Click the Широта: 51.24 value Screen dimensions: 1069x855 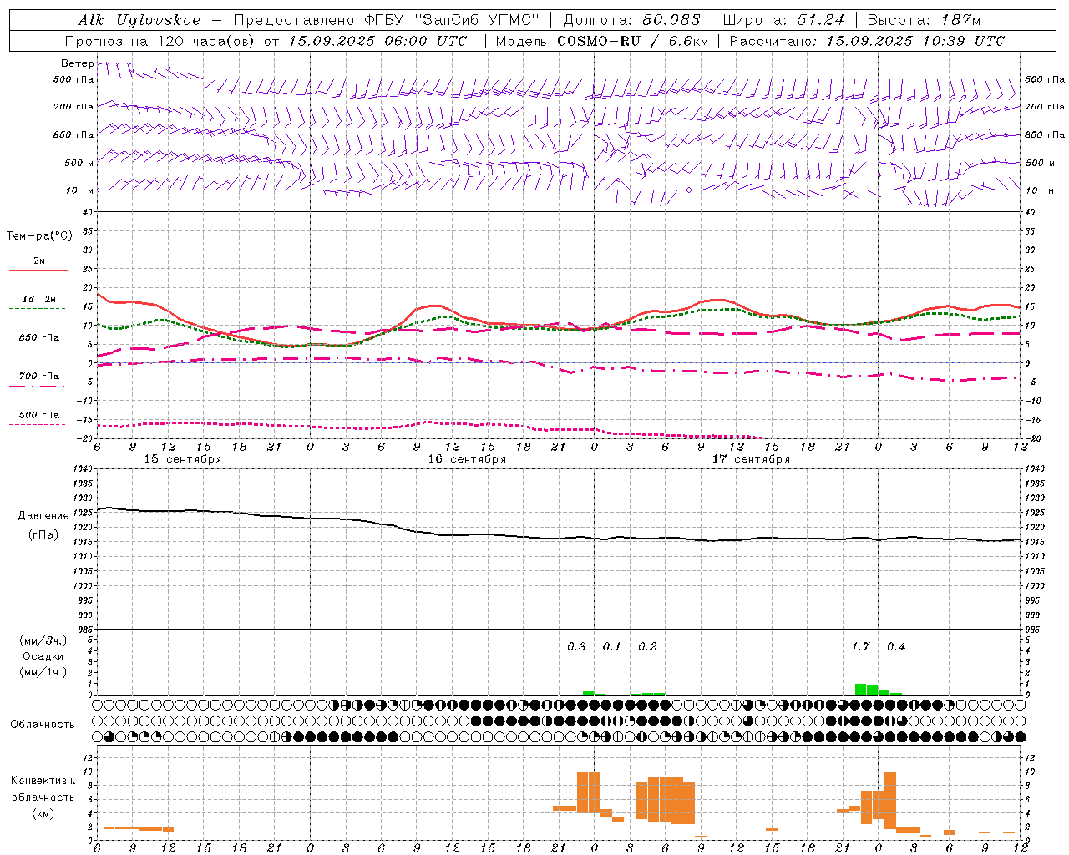(783, 20)
